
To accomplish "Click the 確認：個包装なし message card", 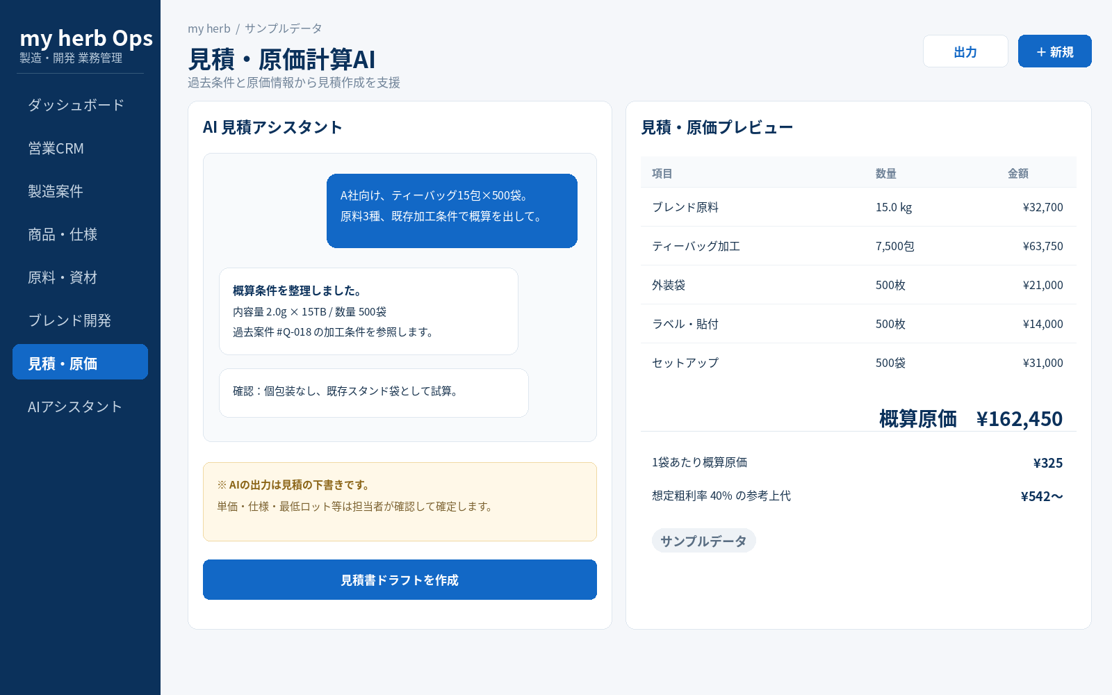I will 374,393.
